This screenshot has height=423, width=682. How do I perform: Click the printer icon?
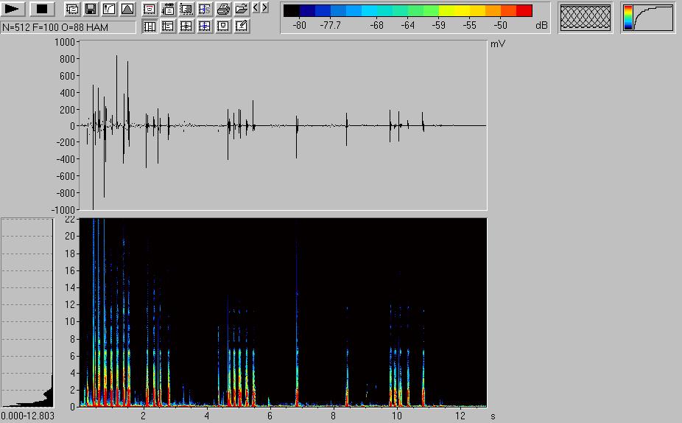point(223,10)
